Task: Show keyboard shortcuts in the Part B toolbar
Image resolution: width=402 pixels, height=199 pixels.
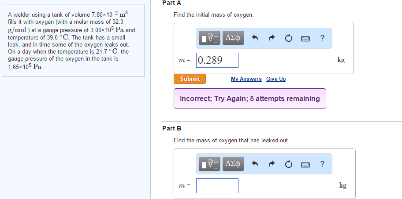Action: tap(305, 164)
